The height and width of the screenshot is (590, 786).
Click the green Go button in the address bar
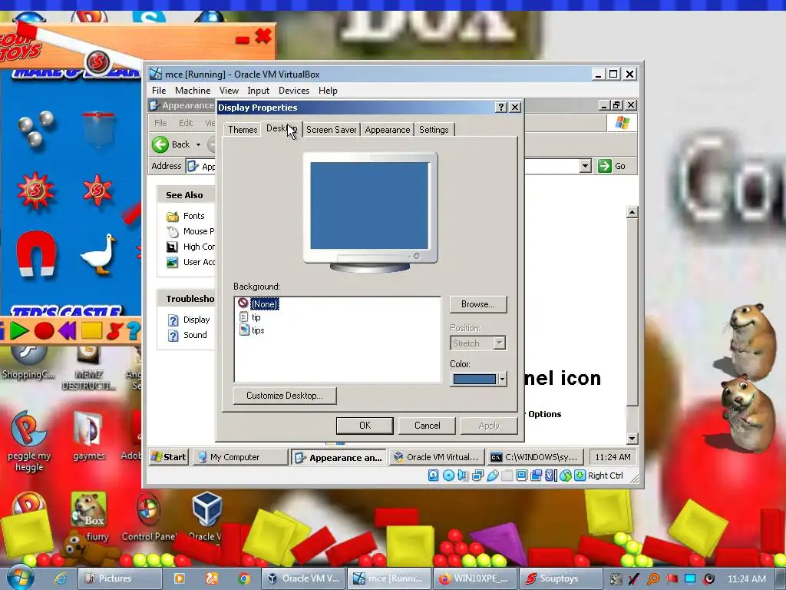[x=612, y=166]
